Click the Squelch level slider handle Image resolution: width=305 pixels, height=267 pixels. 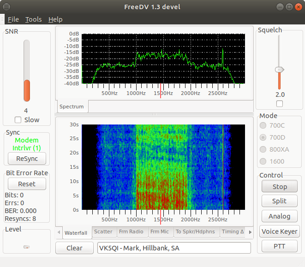[279, 70]
